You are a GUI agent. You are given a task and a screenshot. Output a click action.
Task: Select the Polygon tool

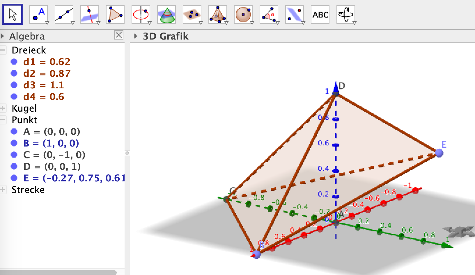[115, 14]
